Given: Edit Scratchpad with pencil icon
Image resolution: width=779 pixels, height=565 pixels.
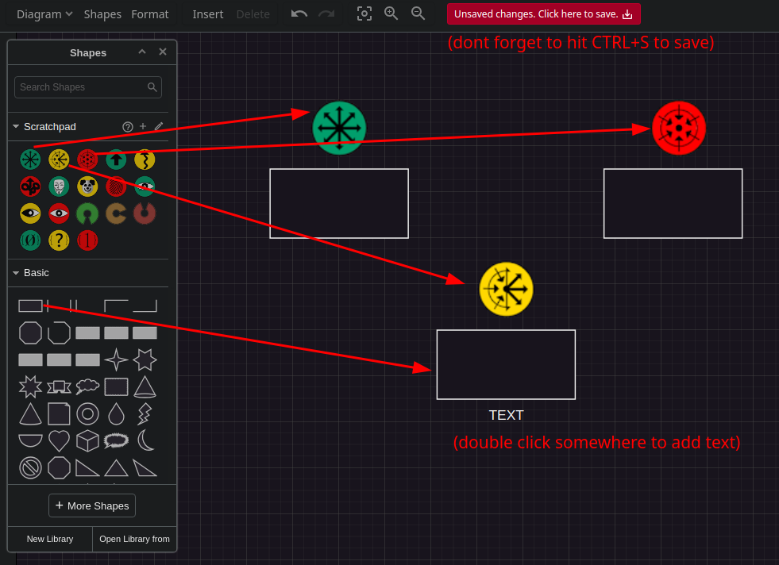Looking at the screenshot, I should click(x=159, y=126).
